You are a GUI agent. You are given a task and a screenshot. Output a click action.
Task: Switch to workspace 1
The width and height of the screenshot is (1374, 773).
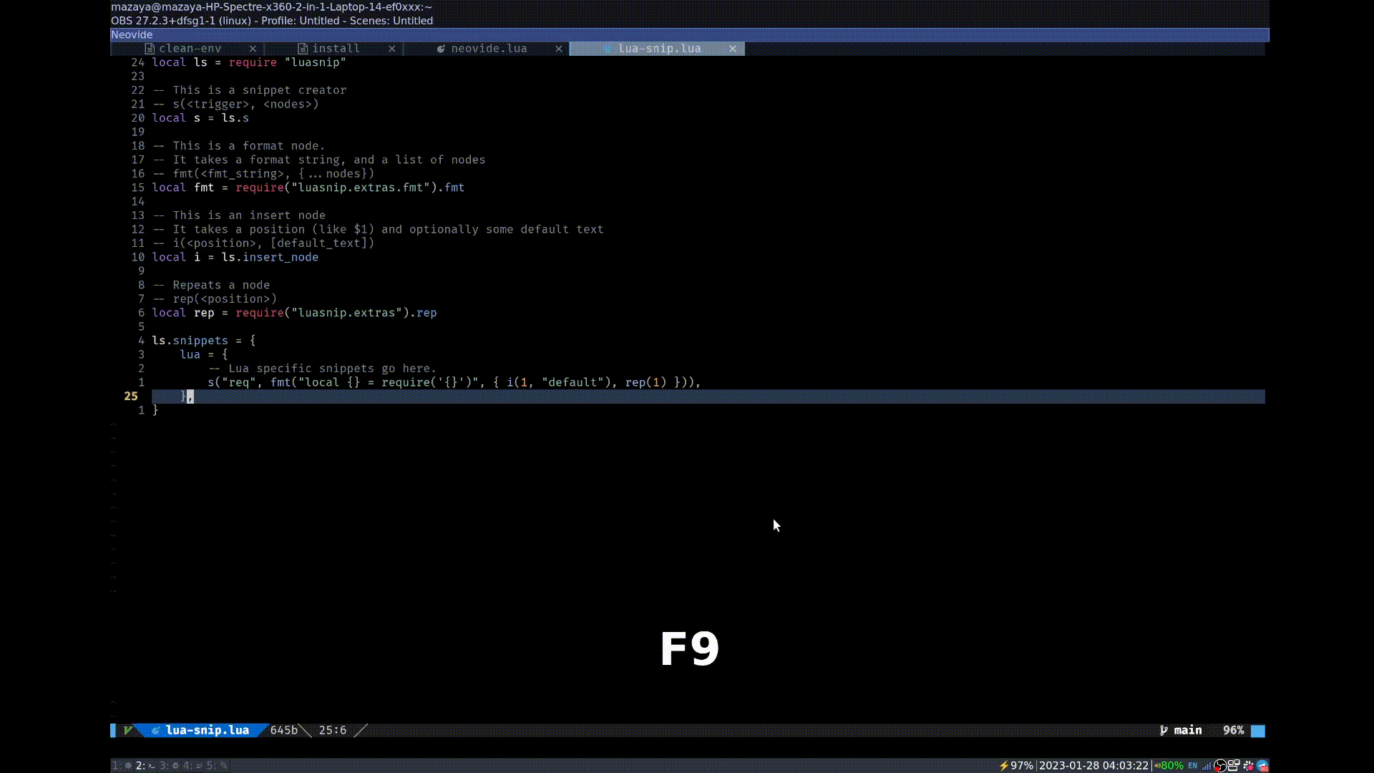click(120, 766)
